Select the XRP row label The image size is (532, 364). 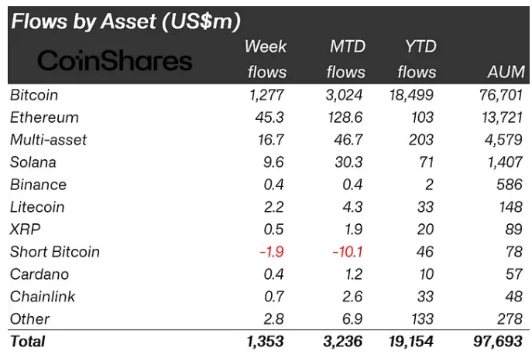pos(24,230)
